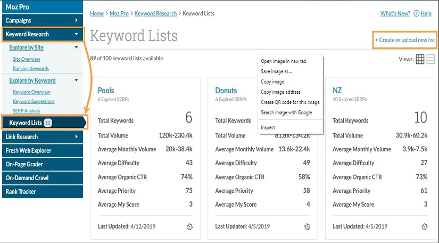The width and height of the screenshot is (439, 243).
Task: Open the What's New? link
Action: [x=395, y=13]
